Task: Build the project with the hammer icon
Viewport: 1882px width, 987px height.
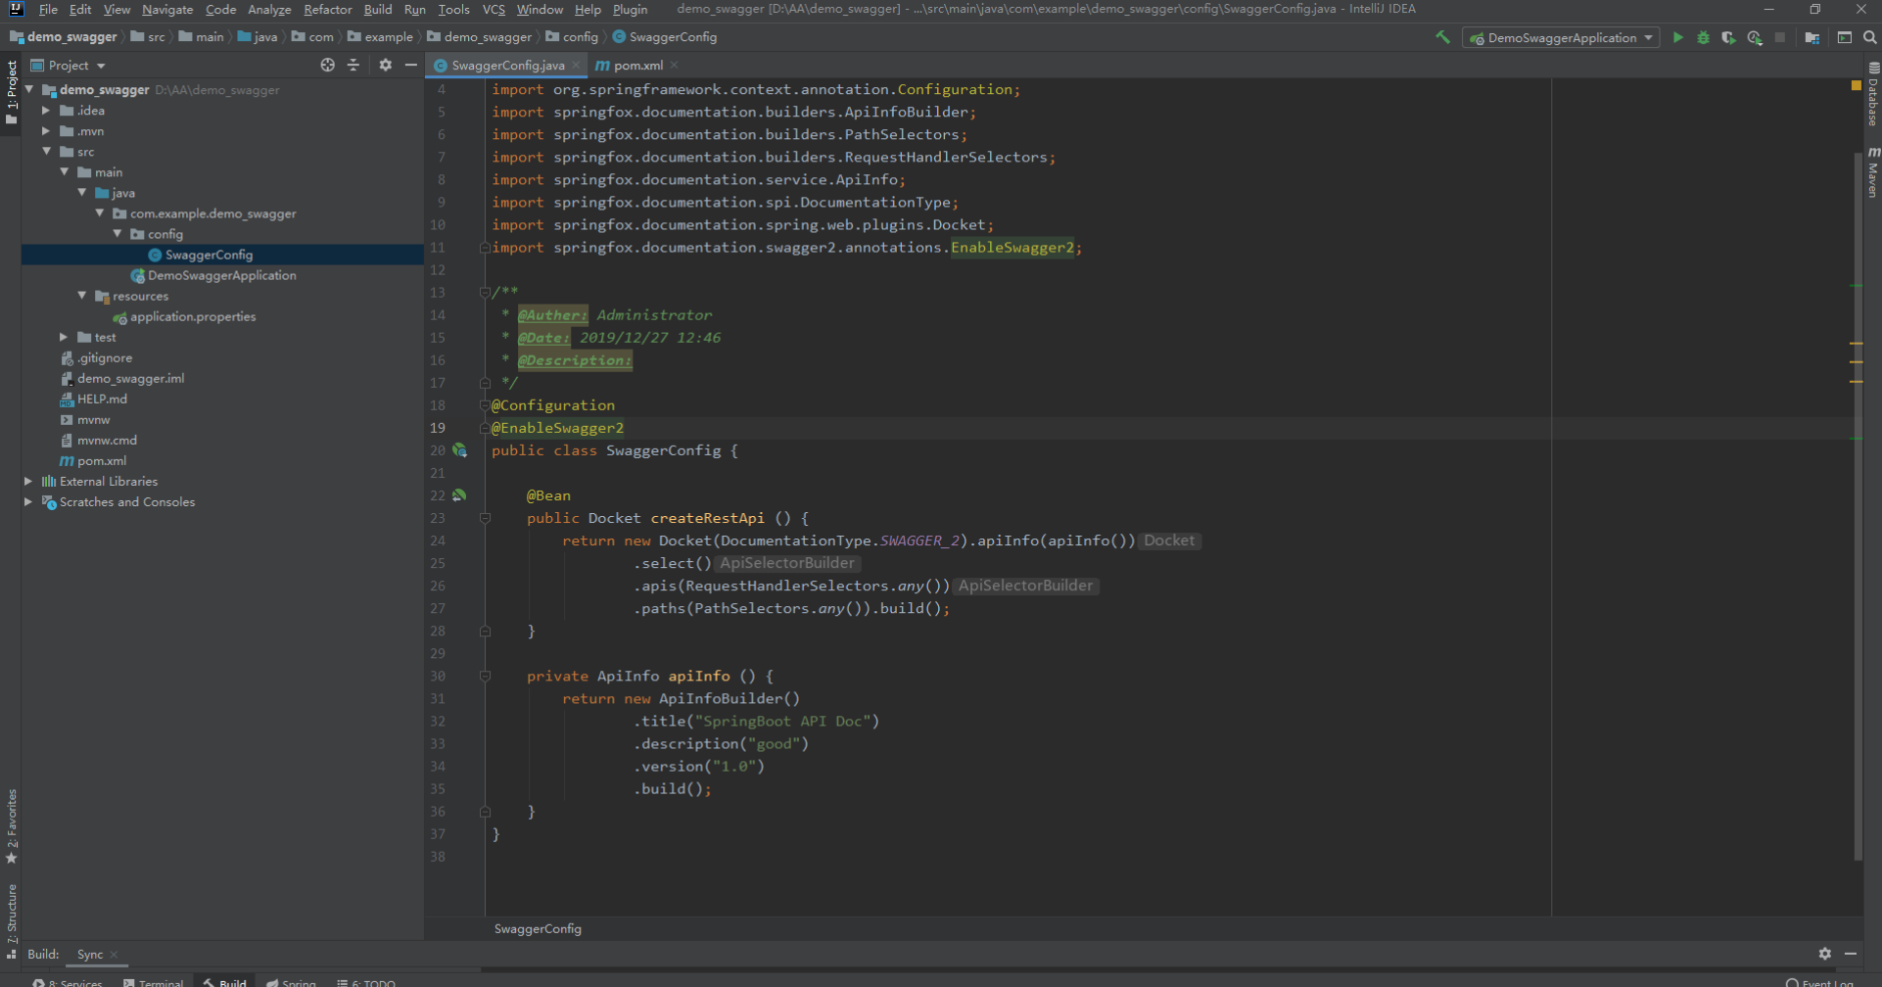Action: coord(1442,37)
